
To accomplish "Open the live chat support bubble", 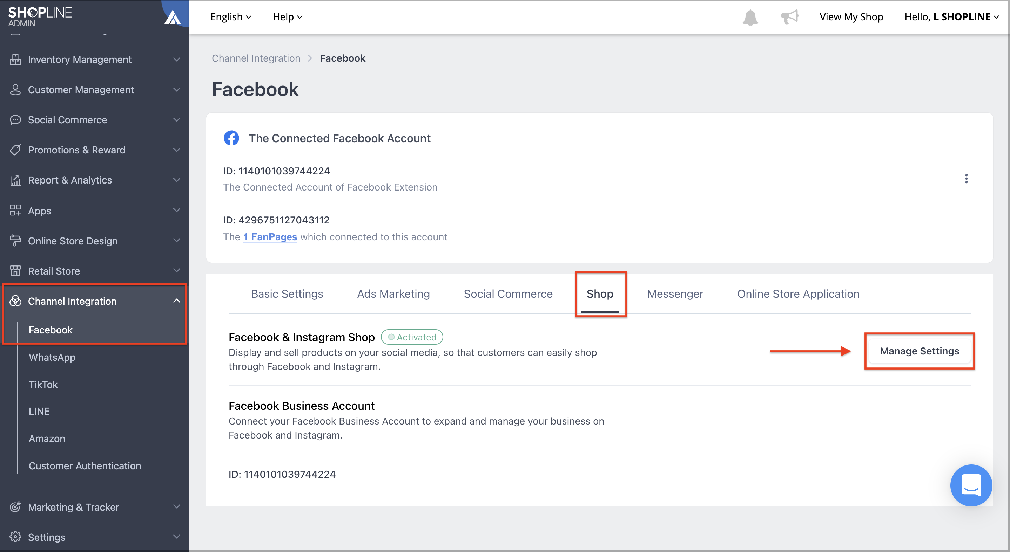I will pos(971,485).
